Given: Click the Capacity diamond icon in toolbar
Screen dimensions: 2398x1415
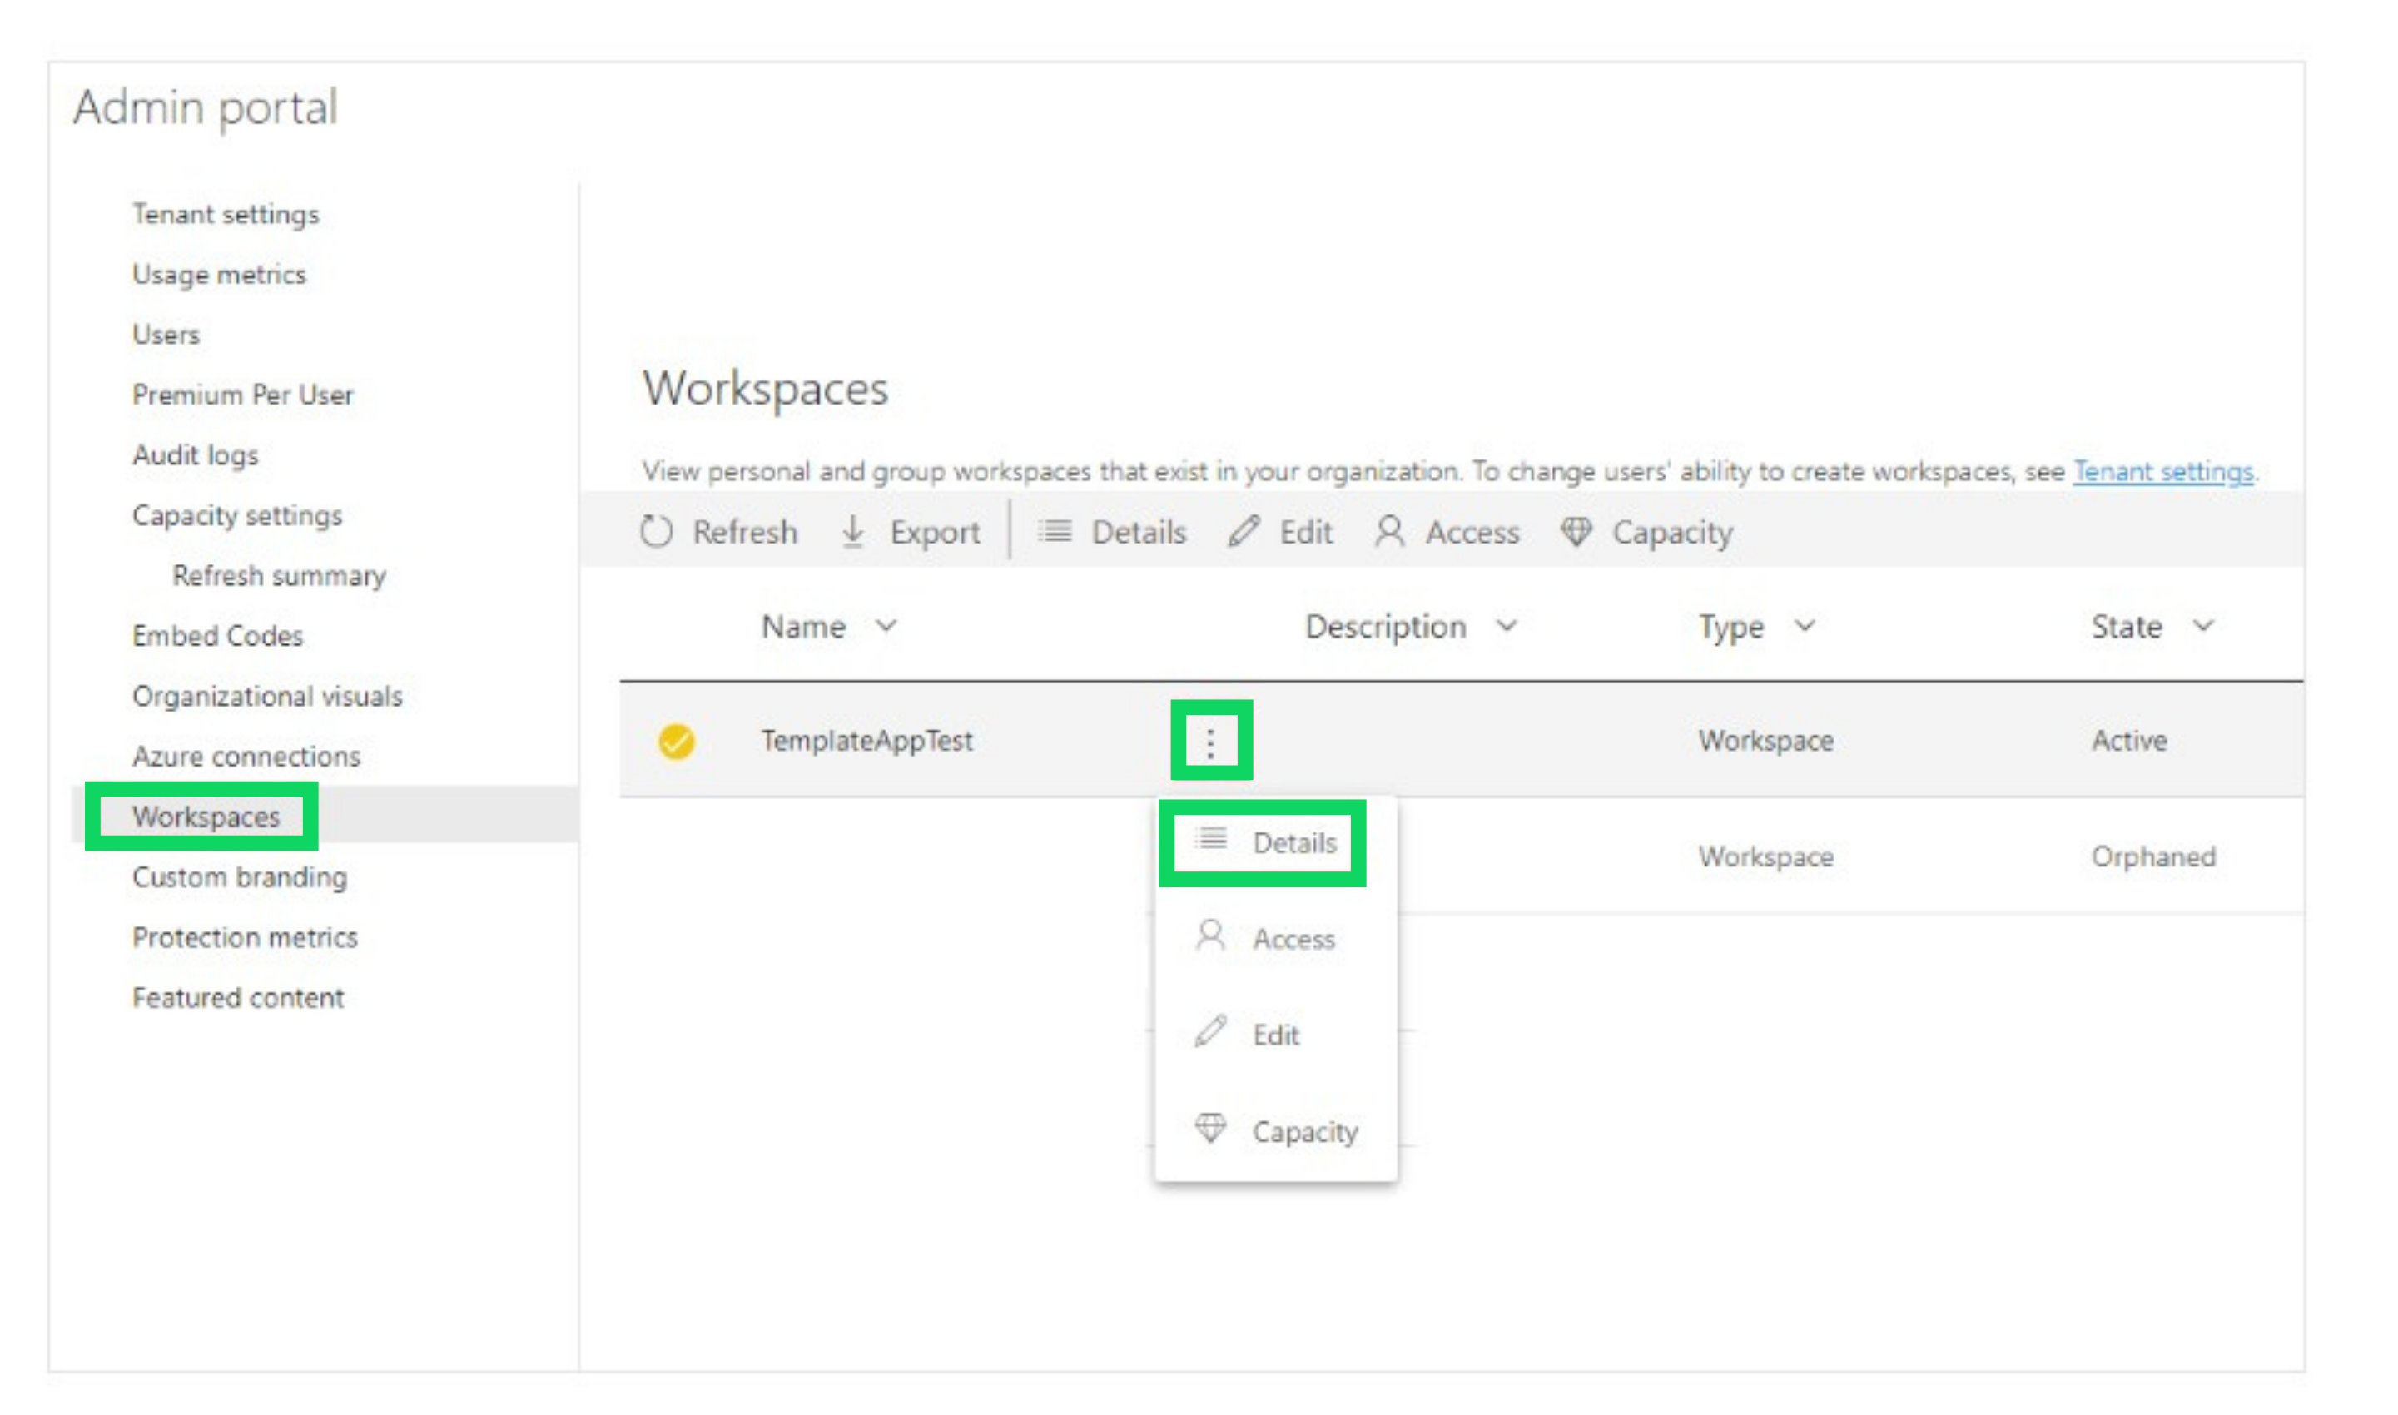Looking at the screenshot, I should click(1576, 531).
